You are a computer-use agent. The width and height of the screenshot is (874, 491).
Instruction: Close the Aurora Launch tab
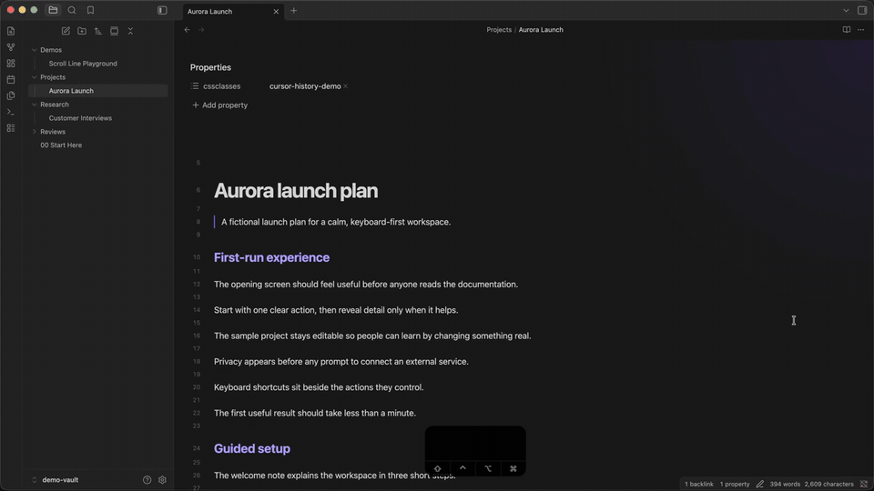pyautogui.click(x=276, y=11)
